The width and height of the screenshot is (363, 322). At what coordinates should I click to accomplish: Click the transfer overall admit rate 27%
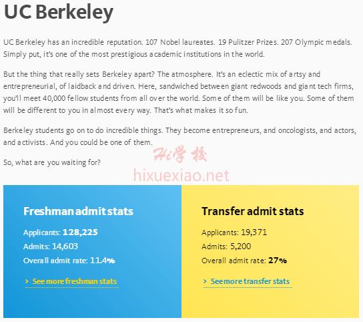(x=278, y=261)
